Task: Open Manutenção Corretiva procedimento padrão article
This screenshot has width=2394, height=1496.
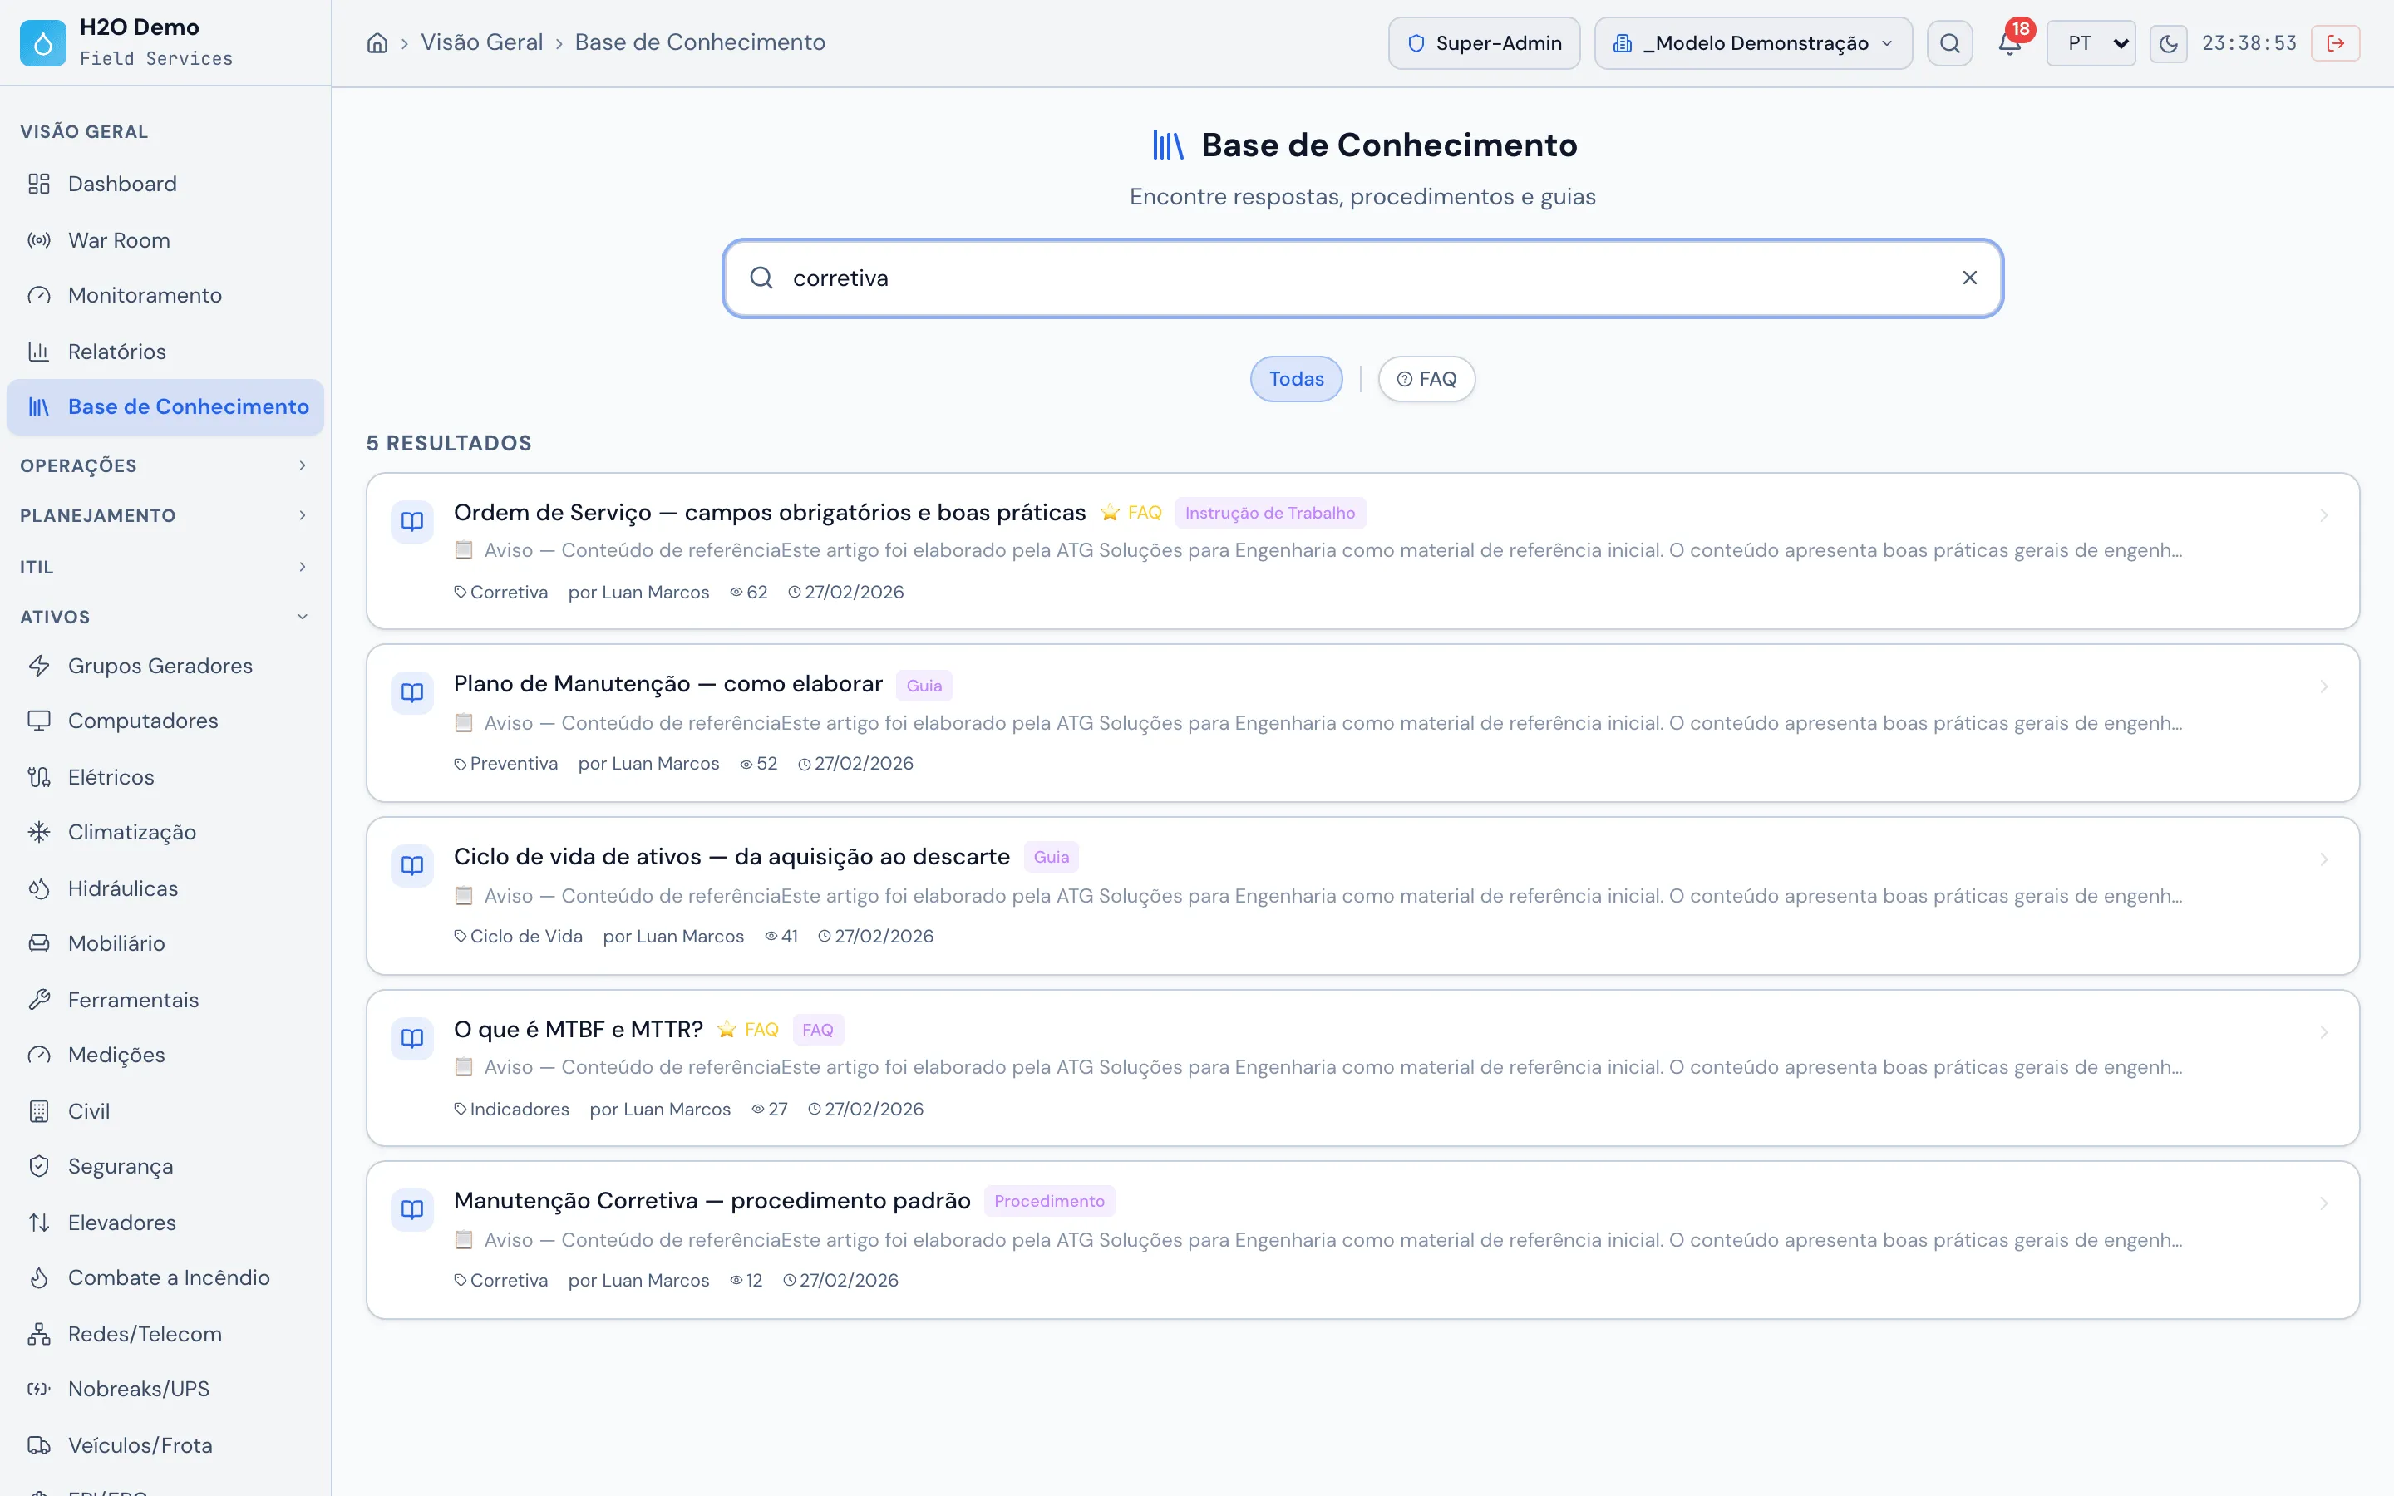Action: (x=1362, y=1240)
